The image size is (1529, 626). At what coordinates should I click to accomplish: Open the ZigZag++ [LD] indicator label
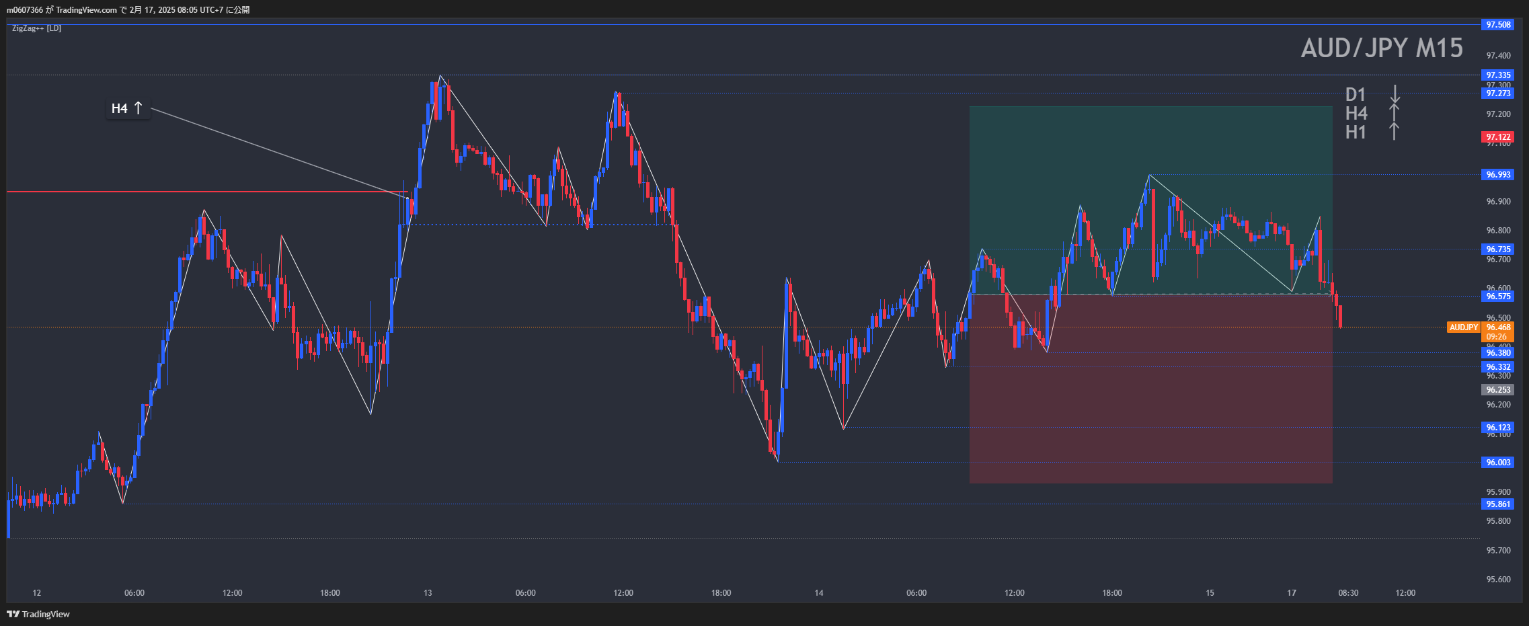pyautogui.click(x=36, y=28)
